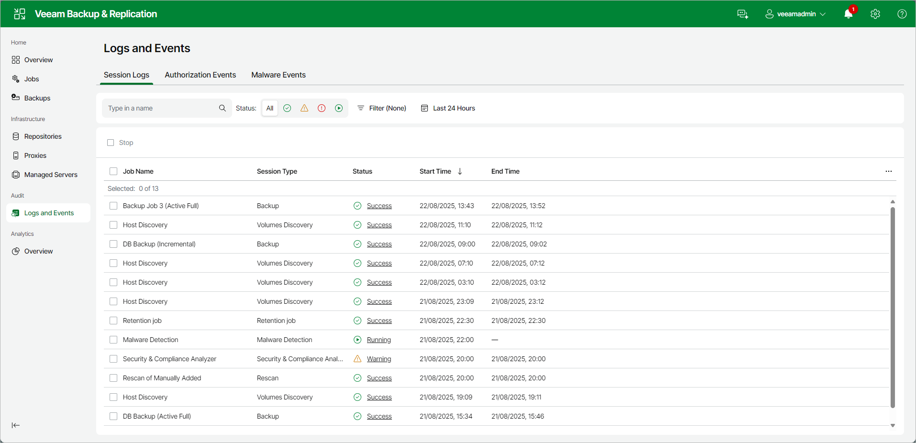Tick the Retention job row checkbox
The height and width of the screenshot is (443, 916).
(x=113, y=321)
